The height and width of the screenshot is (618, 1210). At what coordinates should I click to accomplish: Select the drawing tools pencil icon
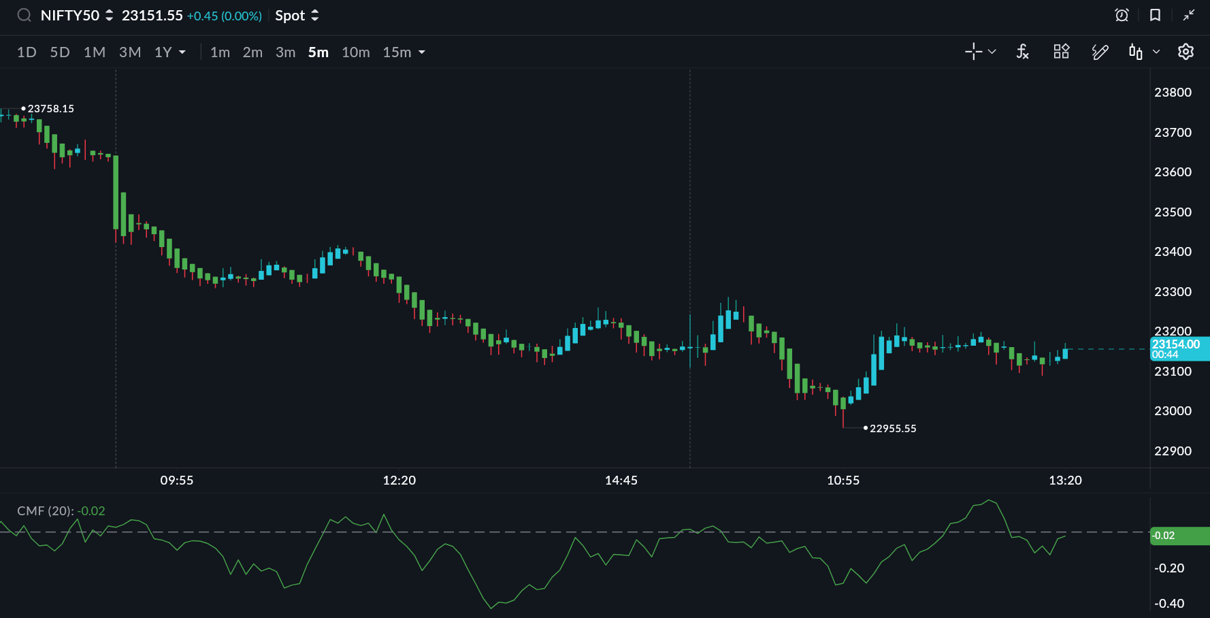point(1100,52)
